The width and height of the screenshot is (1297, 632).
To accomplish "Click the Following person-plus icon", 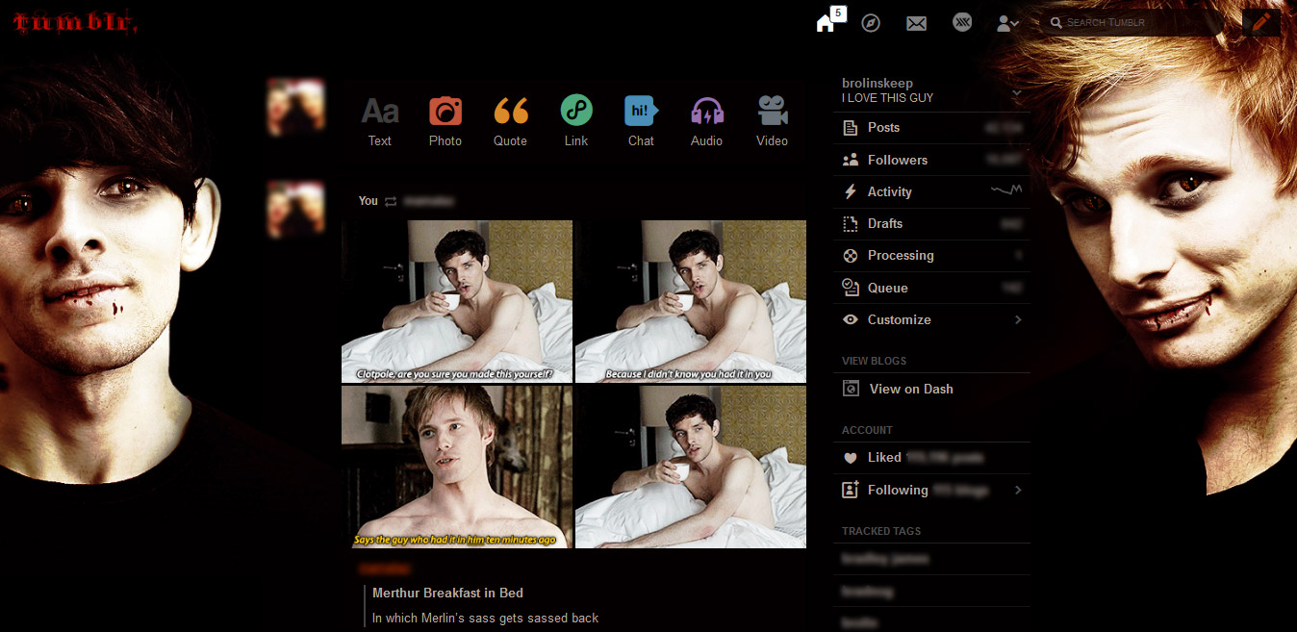I will tap(850, 490).
